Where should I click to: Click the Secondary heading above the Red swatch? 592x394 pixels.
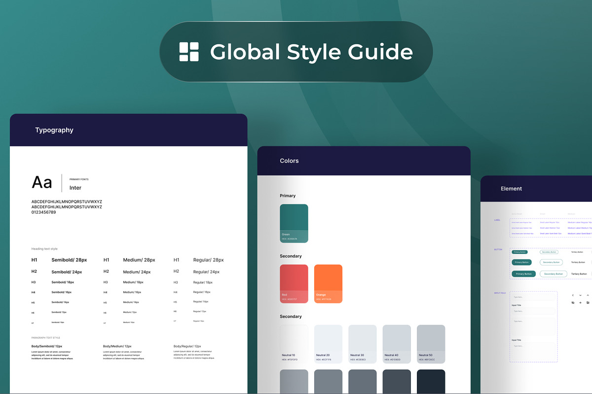click(x=291, y=256)
